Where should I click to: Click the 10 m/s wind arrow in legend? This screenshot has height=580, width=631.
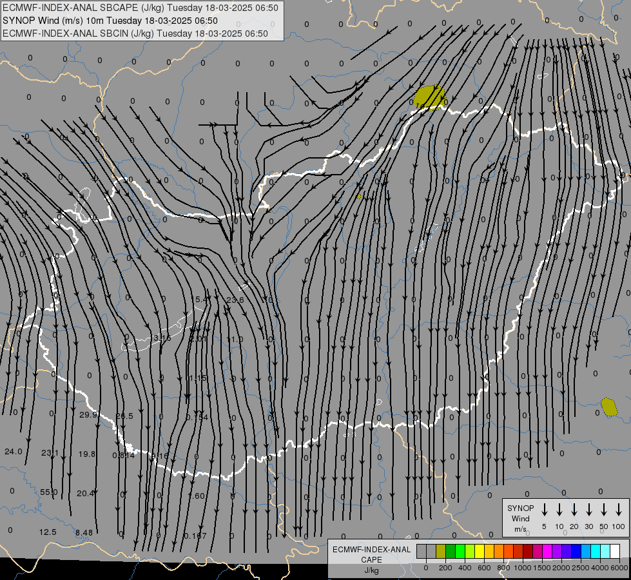click(559, 510)
